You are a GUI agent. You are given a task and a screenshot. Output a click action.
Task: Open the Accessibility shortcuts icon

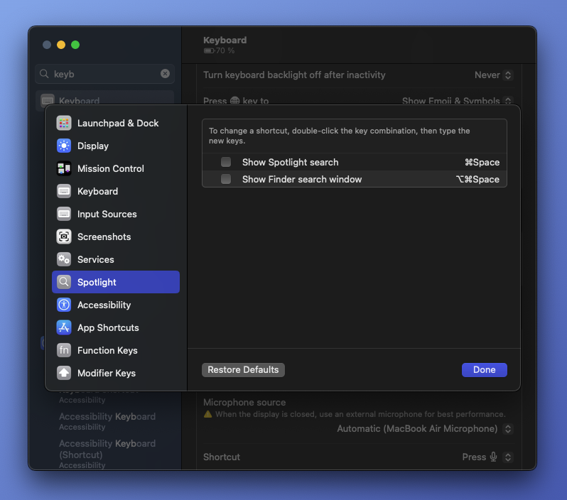coord(64,305)
